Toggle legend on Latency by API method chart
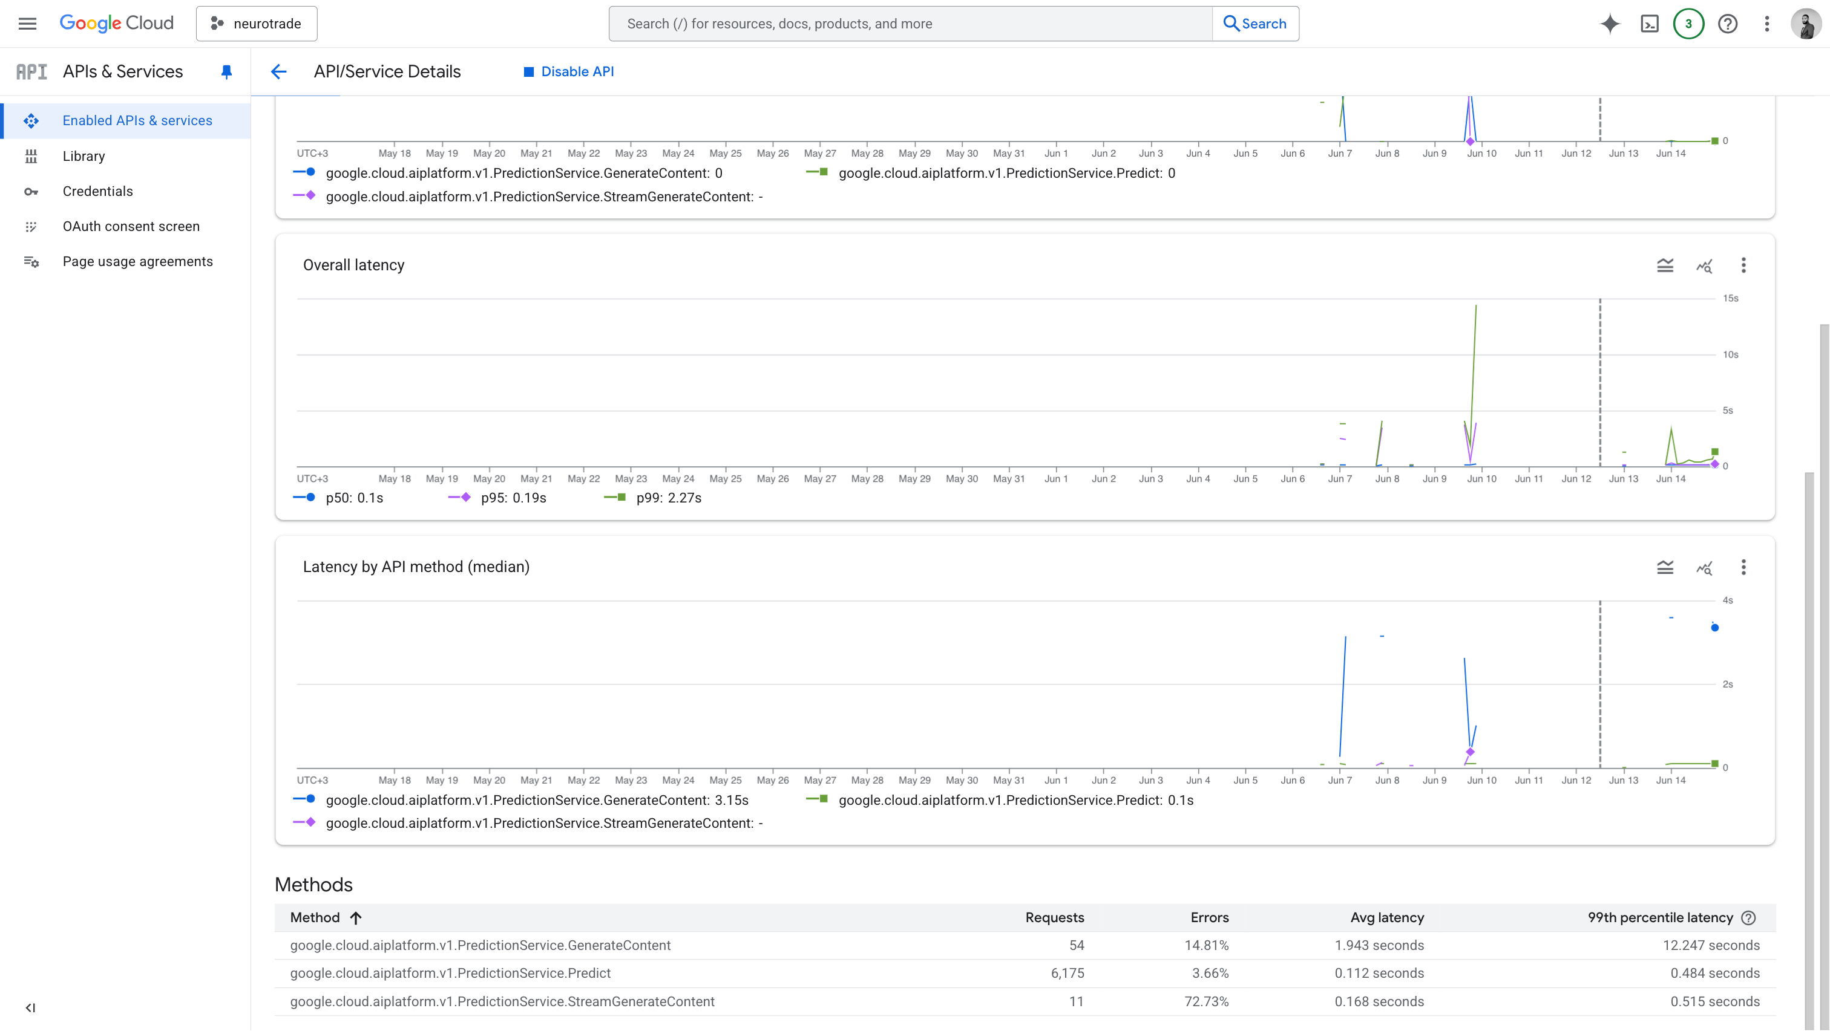Image resolution: width=1830 pixels, height=1031 pixels. tap(1665, 567)
